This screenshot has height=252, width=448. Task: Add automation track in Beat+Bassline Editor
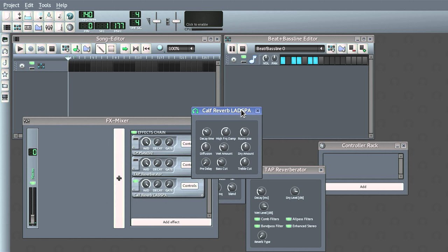tap(342, 49)
